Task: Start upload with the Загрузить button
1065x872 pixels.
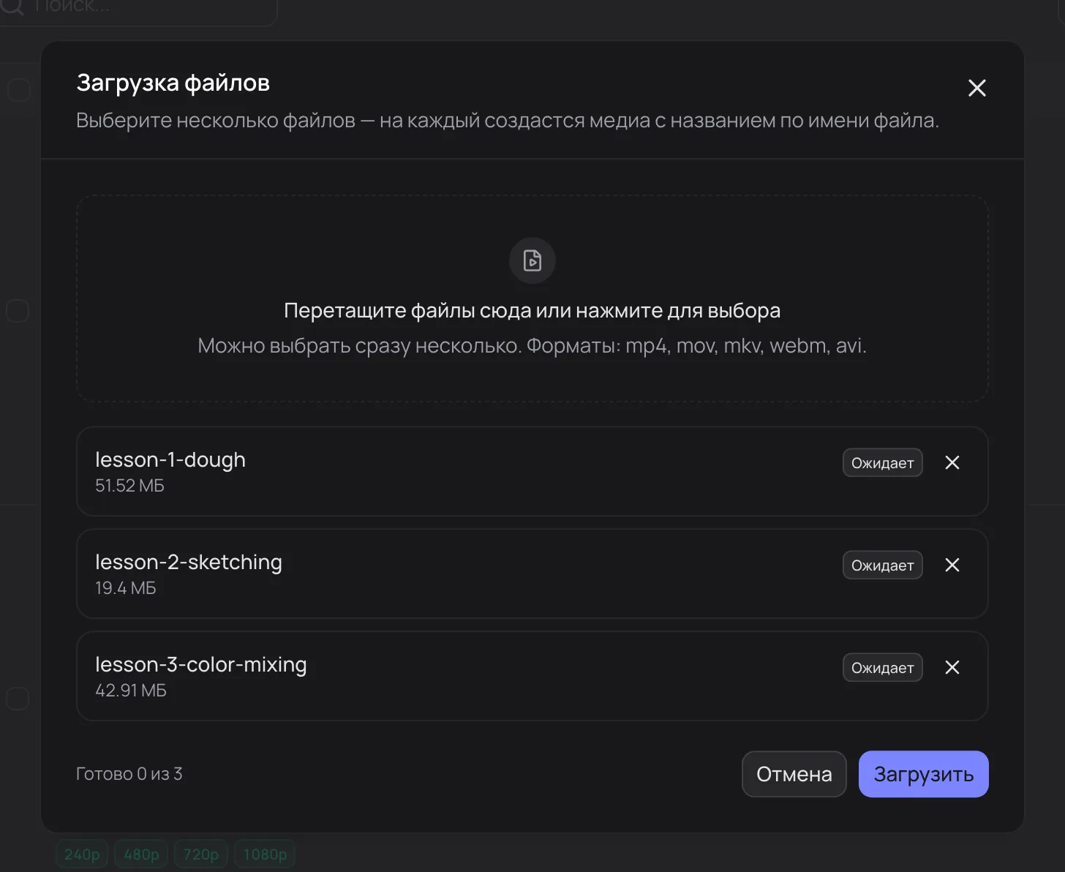Action: pyautogui.click(x=924, y=774)
